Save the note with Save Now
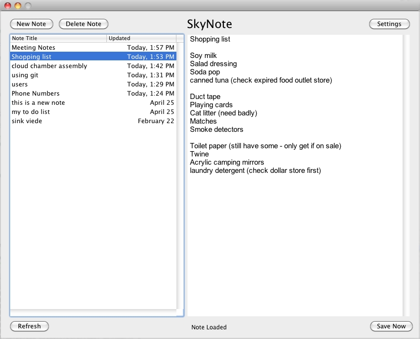 (391, 326)
